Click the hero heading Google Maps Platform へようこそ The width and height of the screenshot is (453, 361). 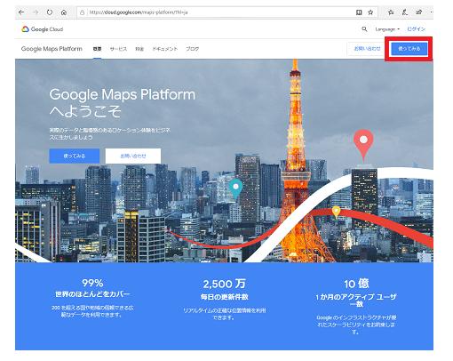point(122,103)
